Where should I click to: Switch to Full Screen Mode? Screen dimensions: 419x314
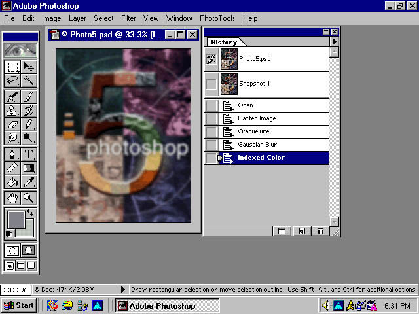click(x=31, y=266)
